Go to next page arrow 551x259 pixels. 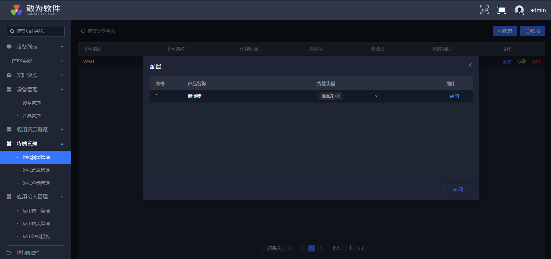[321, 248]
